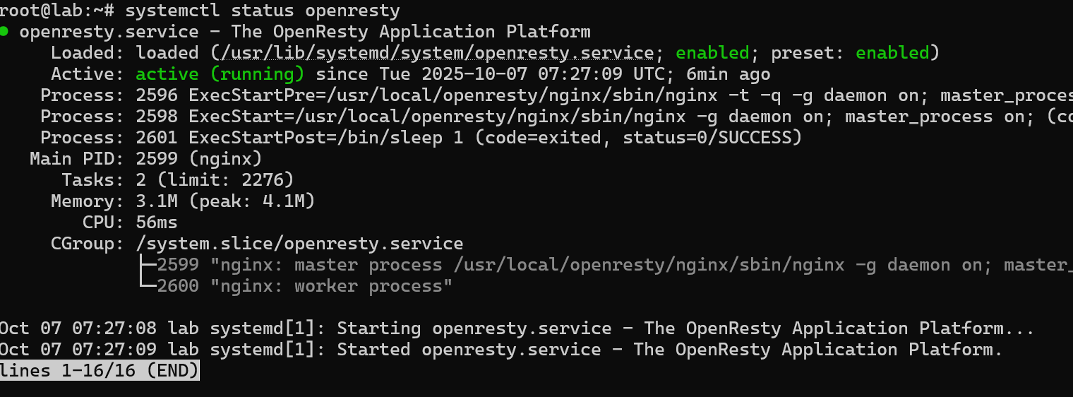Click the CGroup path /system.slice/openresty.service
1073x397 pixels.
(x=299, y=244)
